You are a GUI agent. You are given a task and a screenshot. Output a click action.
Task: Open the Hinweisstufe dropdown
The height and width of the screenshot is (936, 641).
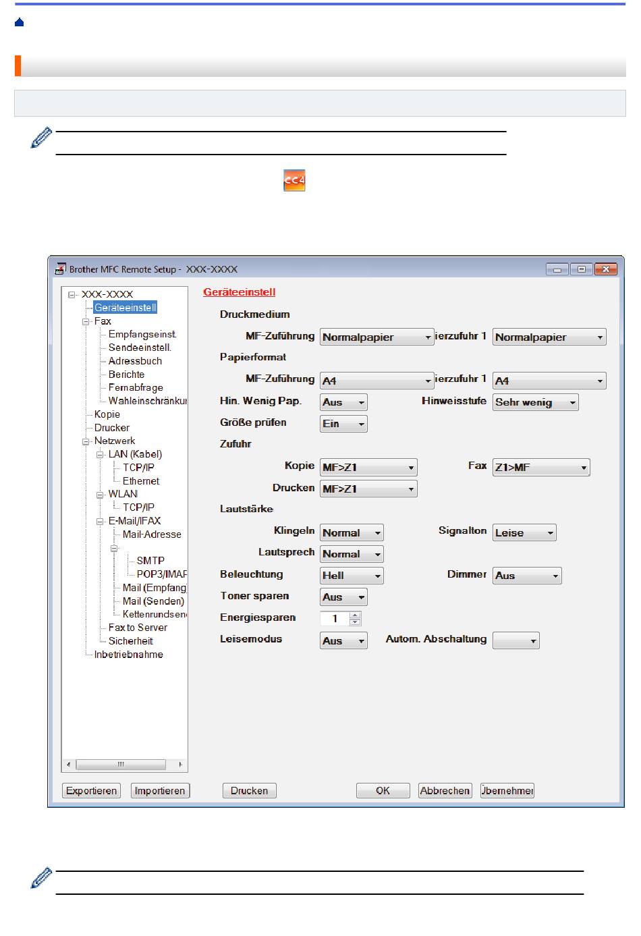pos(536,402)
